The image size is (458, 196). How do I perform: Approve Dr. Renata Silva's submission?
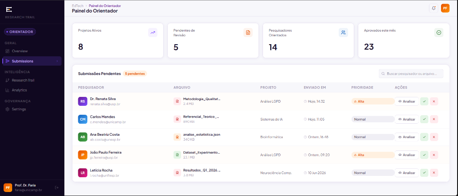(x=424, y=101)
